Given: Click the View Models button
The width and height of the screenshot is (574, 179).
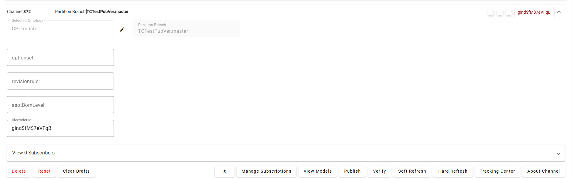Looking at the screenshot, I should click(318, 171).
